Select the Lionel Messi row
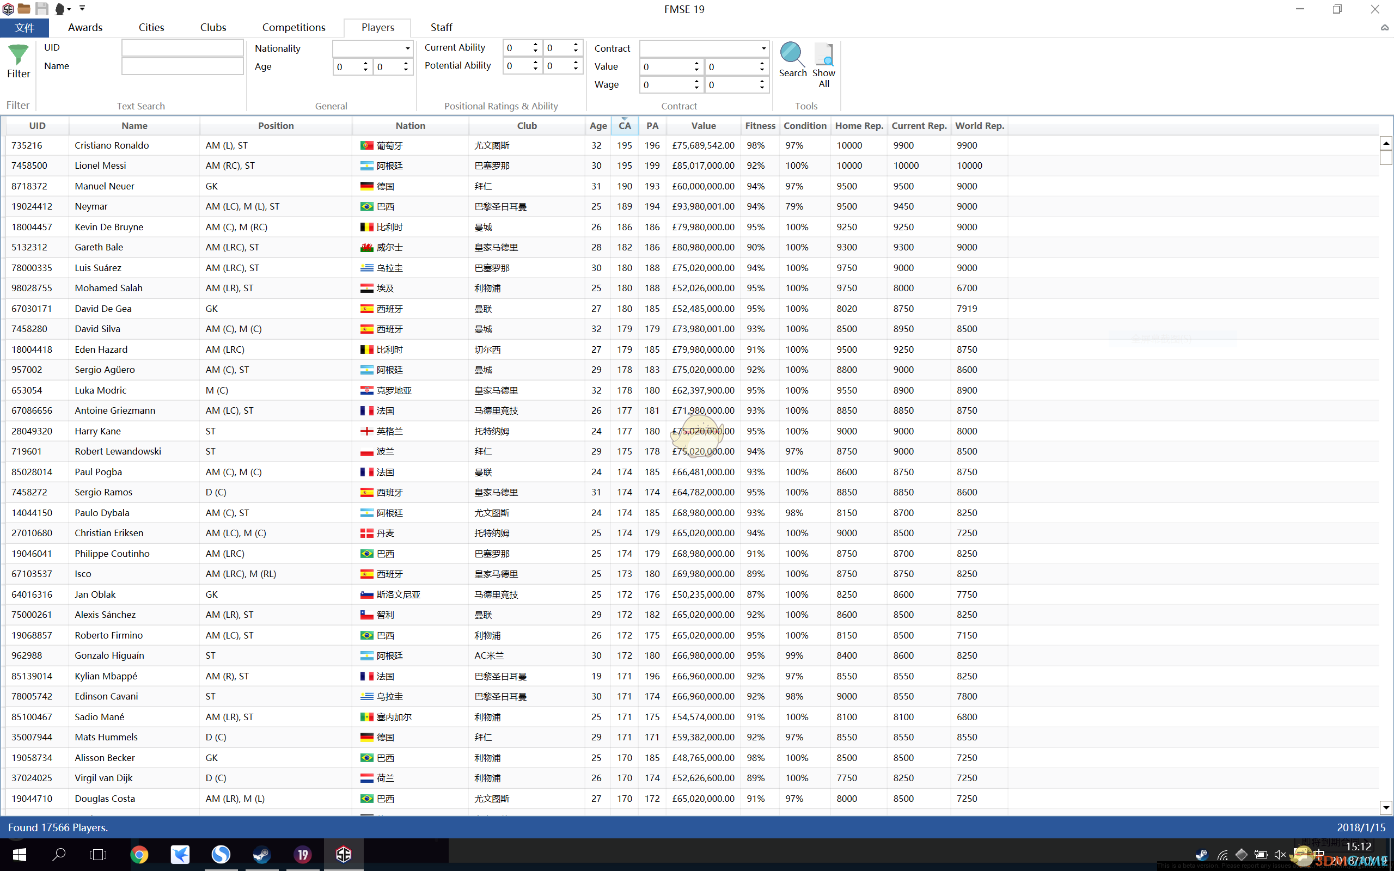The height and width of the screenshot is (871, 1394). tap(507, 166)
